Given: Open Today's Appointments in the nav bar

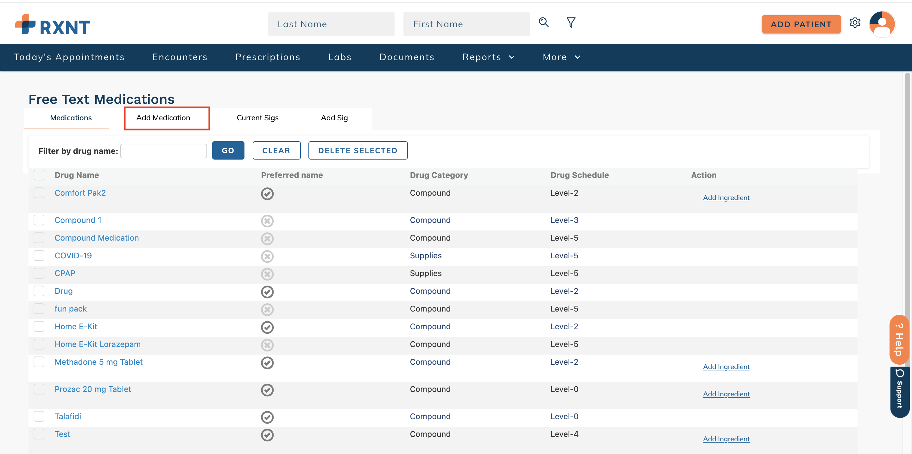Looking at the screenshot, I should pyautogui.click(x=69, y=57).
